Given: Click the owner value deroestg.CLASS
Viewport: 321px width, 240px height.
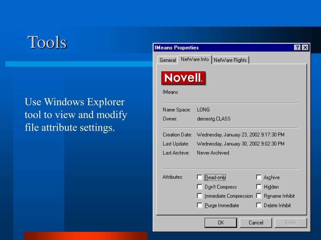Looking at the screenshot, I should pyautogui.click(x=213, y=119).
